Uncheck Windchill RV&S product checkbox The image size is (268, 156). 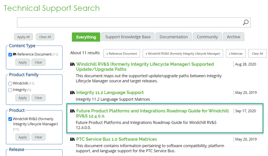point(10,119)
